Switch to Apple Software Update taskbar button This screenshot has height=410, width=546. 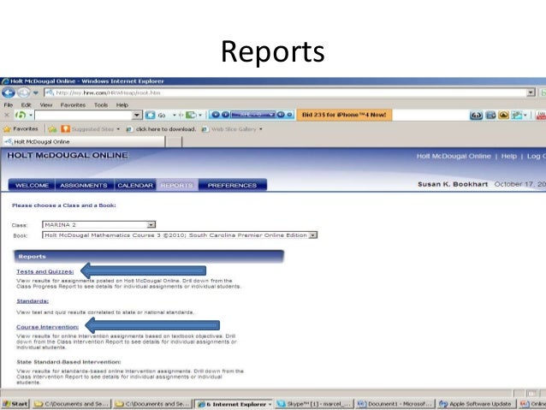click(477, 404)
